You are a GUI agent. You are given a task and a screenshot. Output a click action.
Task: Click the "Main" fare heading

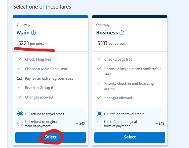[23, 33]
